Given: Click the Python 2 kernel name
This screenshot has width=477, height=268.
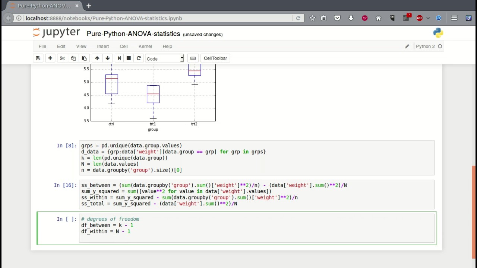Looking at the screenshot, I should pyautogui.click(x=425, y=46).
